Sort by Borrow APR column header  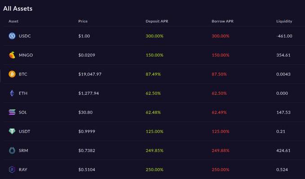[x=222, y=21]
